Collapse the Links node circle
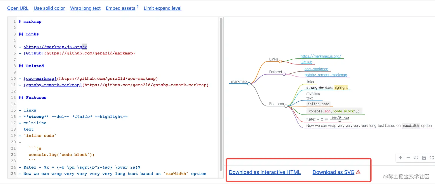Image resolution: width=435 pixels, height=185 pixels. click(280, 61)
